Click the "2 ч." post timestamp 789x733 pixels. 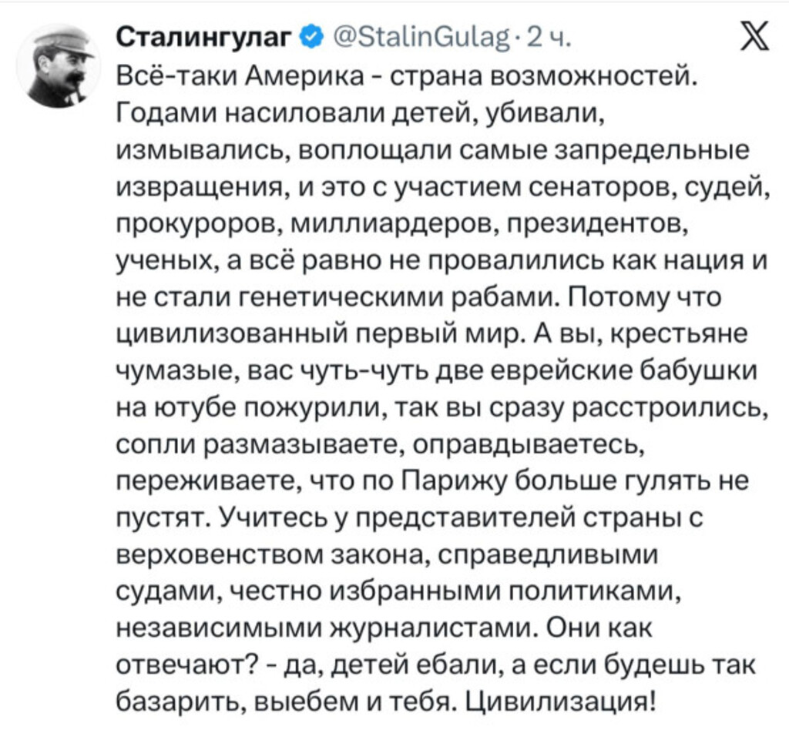click(x=548, y=36)
